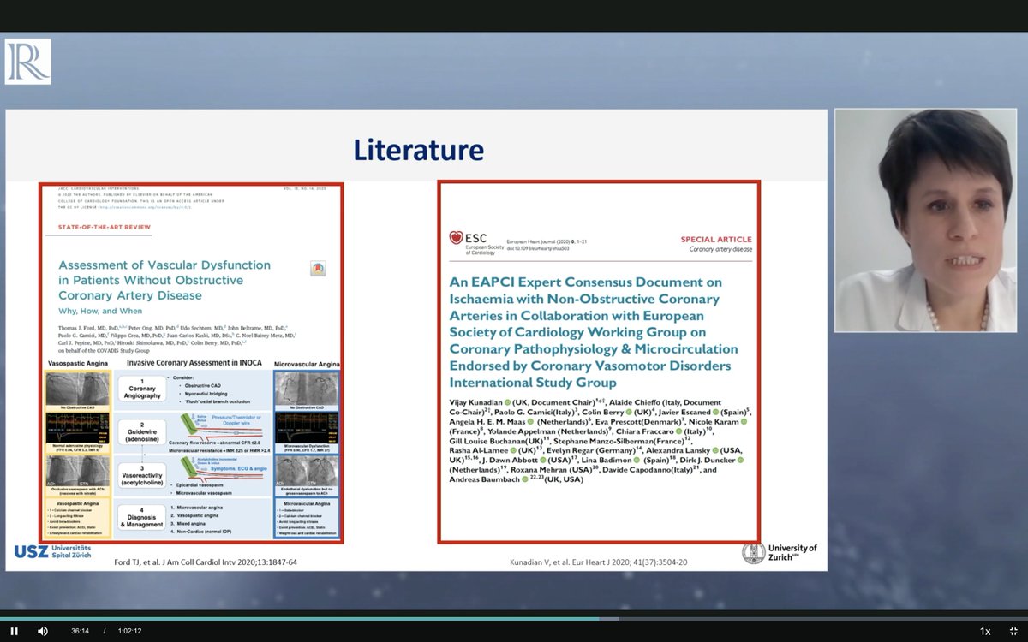Click the Microvascular Angina panel header

point(307,364)
